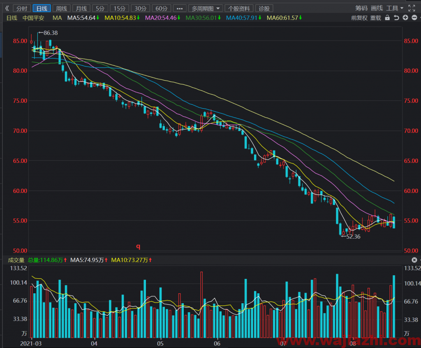Switch to the 30分 period tab
421x348 pixels.
pyautogui.click(x=141, y=8)
